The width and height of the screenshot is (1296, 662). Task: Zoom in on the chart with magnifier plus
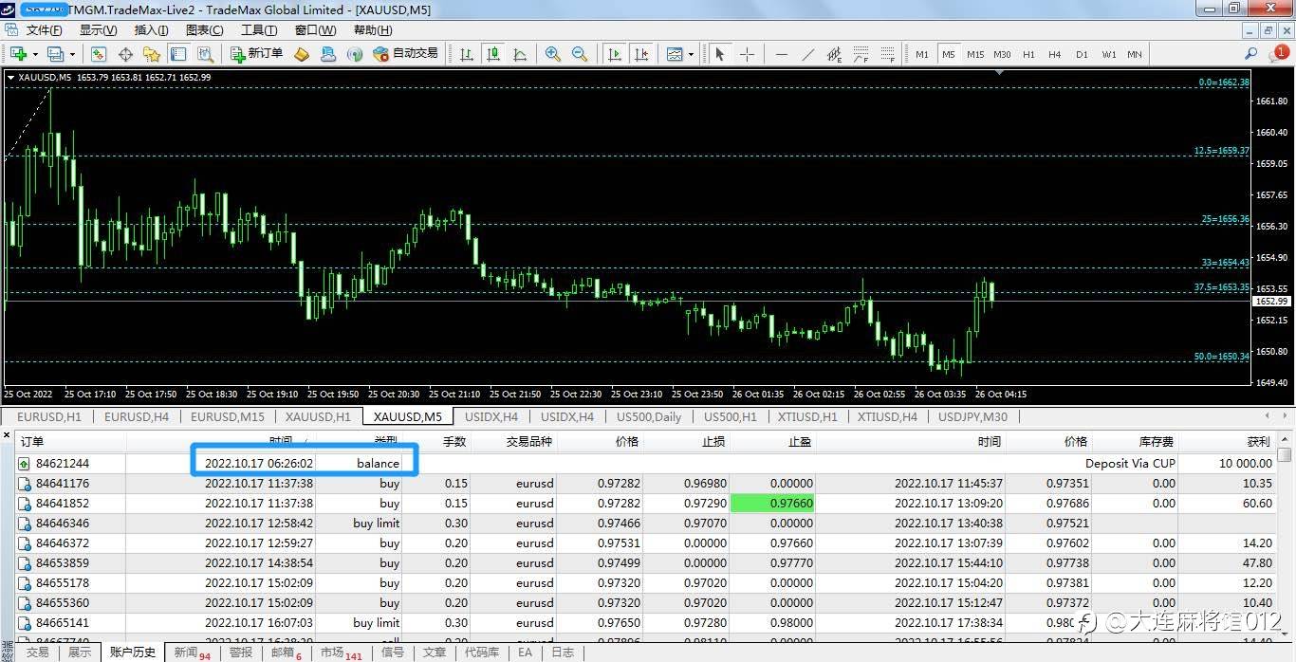coord(553,54)
